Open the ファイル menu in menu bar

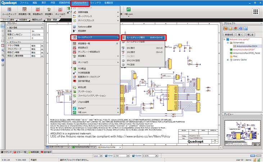(24, 3)
